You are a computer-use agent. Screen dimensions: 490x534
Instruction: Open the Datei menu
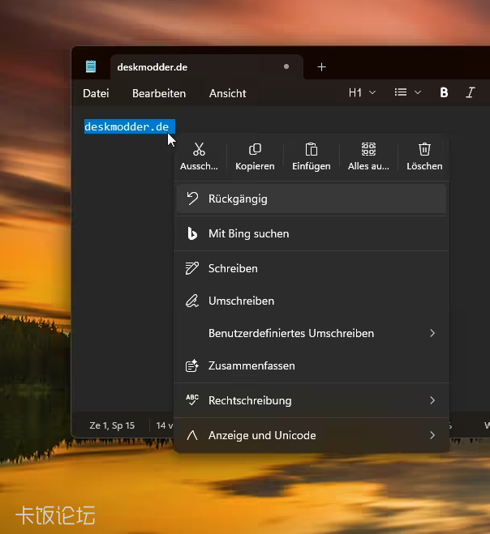point(96,93)
